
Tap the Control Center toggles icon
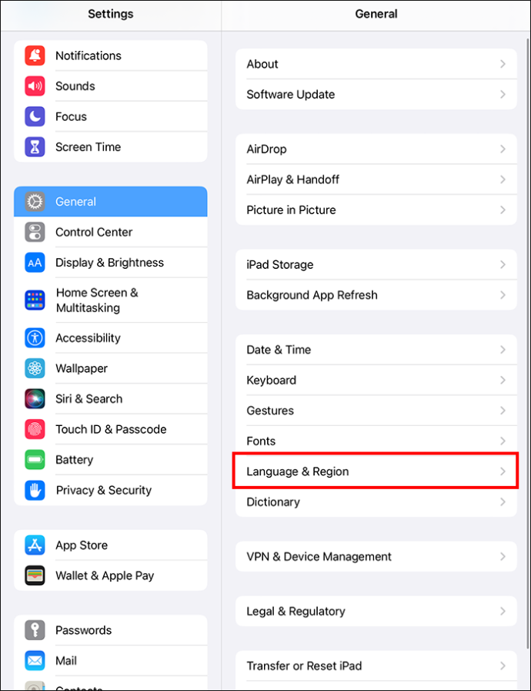[x=35, y=232]
